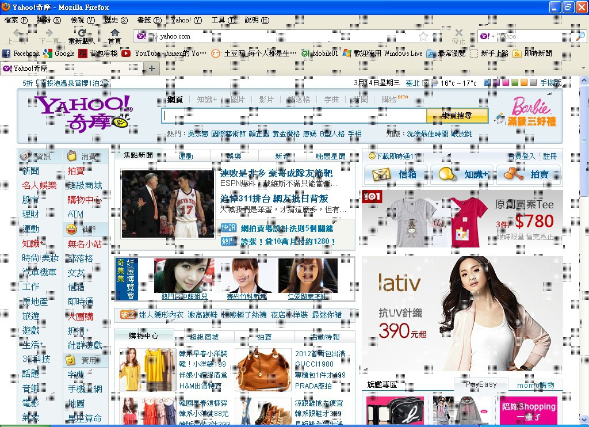
Task: Open the Facebook bookmark
Action: coord(21,54)
